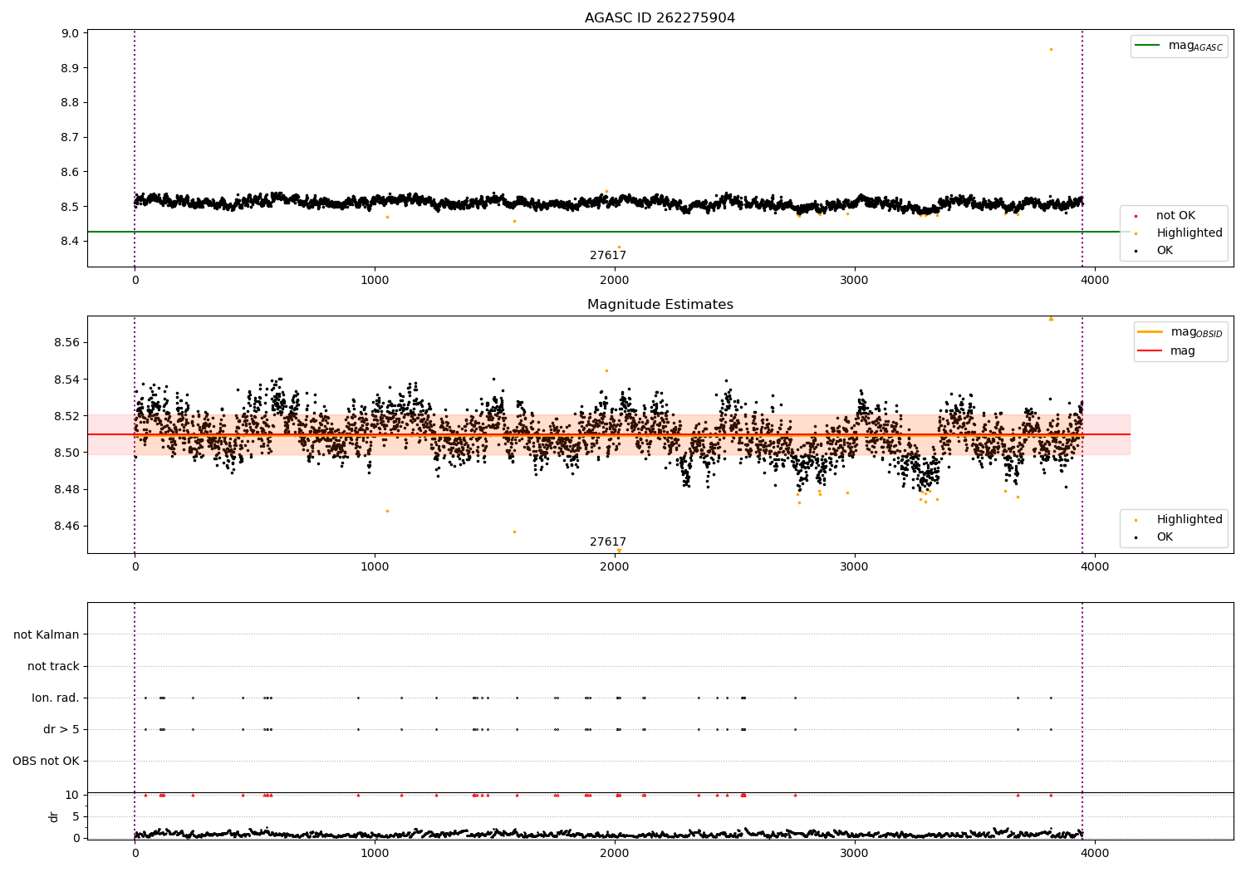This screenshot has width=1246, height=872.
Task: Click the '27617' label in the top plot
Action: (x=608, y=256)
